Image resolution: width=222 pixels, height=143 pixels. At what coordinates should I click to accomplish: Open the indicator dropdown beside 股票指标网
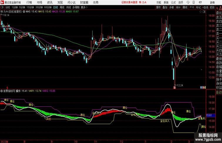coord(1,91)
